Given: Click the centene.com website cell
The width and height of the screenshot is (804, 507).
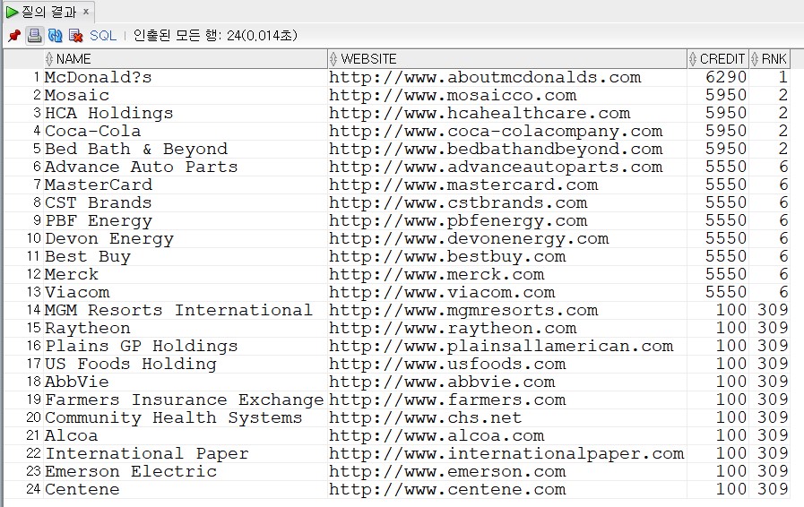Looking at the screenshot, I should 507,490.
